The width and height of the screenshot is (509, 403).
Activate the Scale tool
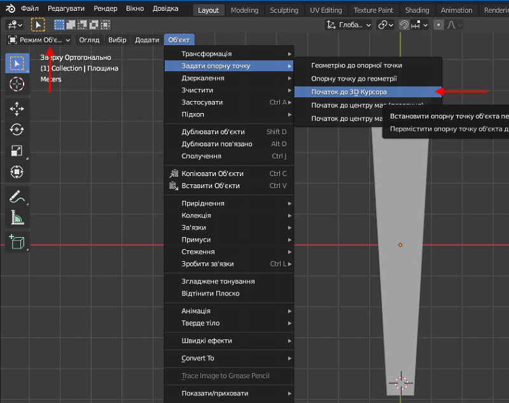pos(17,151)
